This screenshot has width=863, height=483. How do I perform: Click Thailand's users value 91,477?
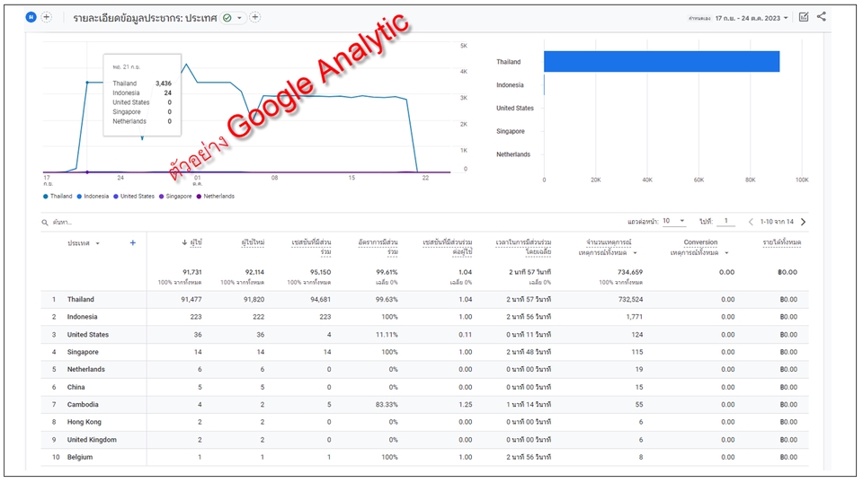tap(191, 300)
